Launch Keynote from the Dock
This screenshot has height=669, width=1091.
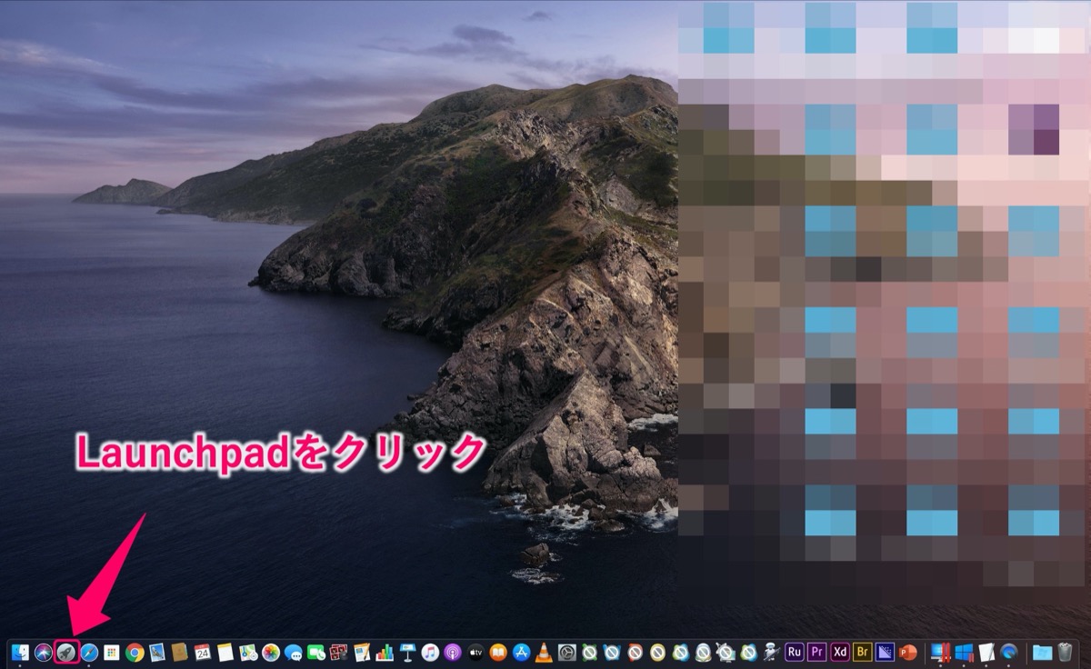[x=407, y=652]
